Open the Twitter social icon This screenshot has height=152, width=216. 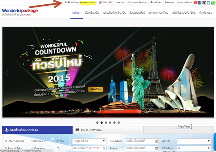(x=208, y=3)
